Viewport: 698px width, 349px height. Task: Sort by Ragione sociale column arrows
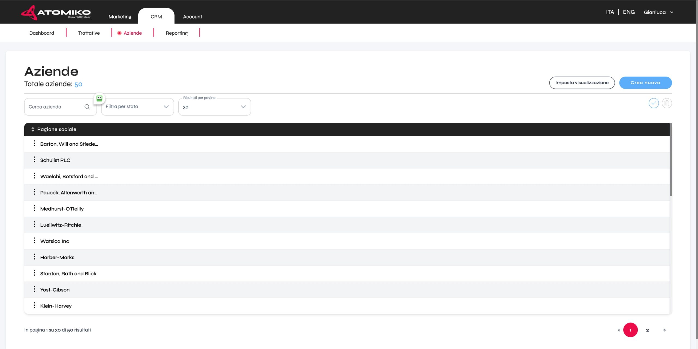click(33, 129)
